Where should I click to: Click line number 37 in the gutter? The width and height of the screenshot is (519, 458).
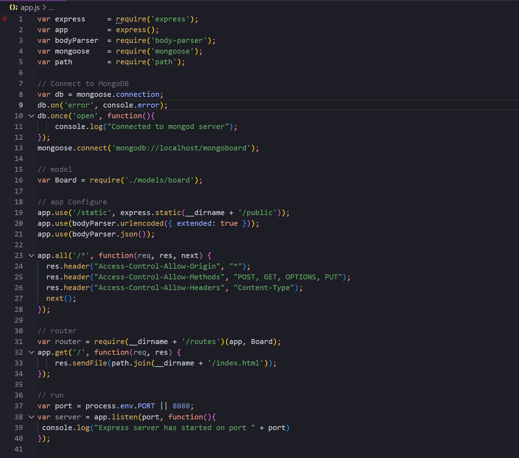click(19, 406)
